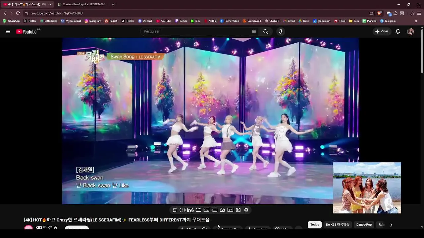
Task: Open the extensions puzzle icon
Action: pos(396,13)
